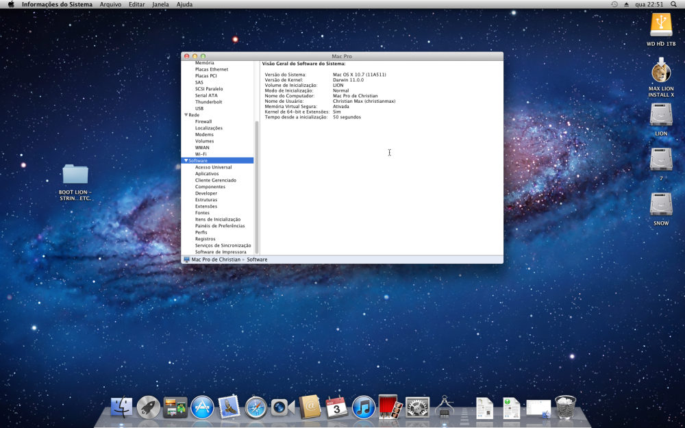The image size is (685, 428).
Task: Open the Janela menu
Action: point(160,4)
